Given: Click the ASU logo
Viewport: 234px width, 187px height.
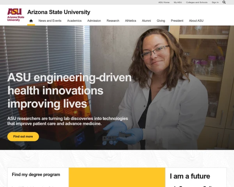Looking at the screenshot, I should (x=16, y=15).
